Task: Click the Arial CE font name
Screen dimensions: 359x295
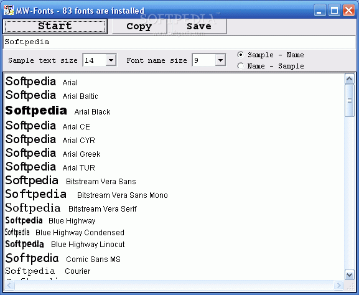Action: (x=77, y=127)
